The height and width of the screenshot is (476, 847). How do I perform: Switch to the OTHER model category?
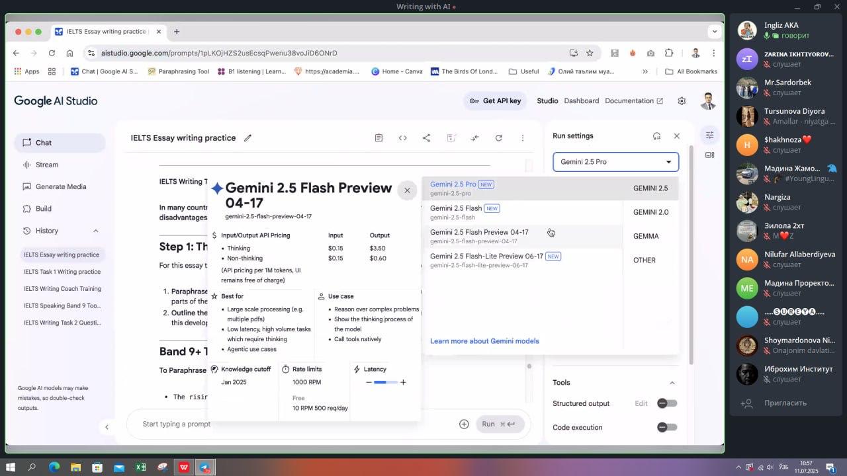650,260
